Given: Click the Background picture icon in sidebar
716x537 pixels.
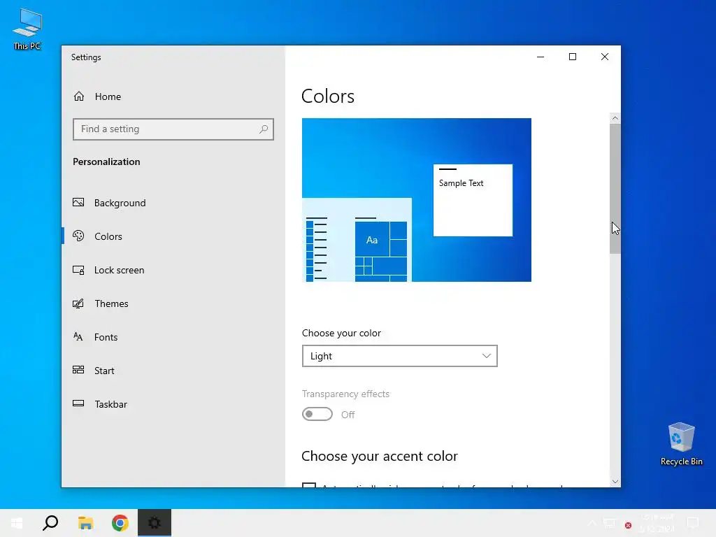Looking at the screenshot, I should click(x=78, y=202).
